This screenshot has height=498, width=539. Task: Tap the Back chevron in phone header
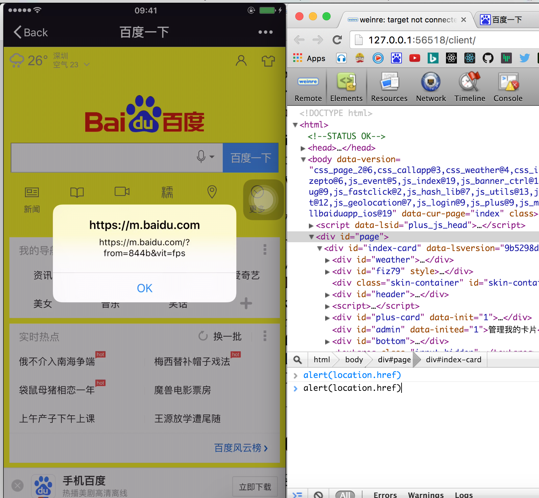click(x=18, y=32)
